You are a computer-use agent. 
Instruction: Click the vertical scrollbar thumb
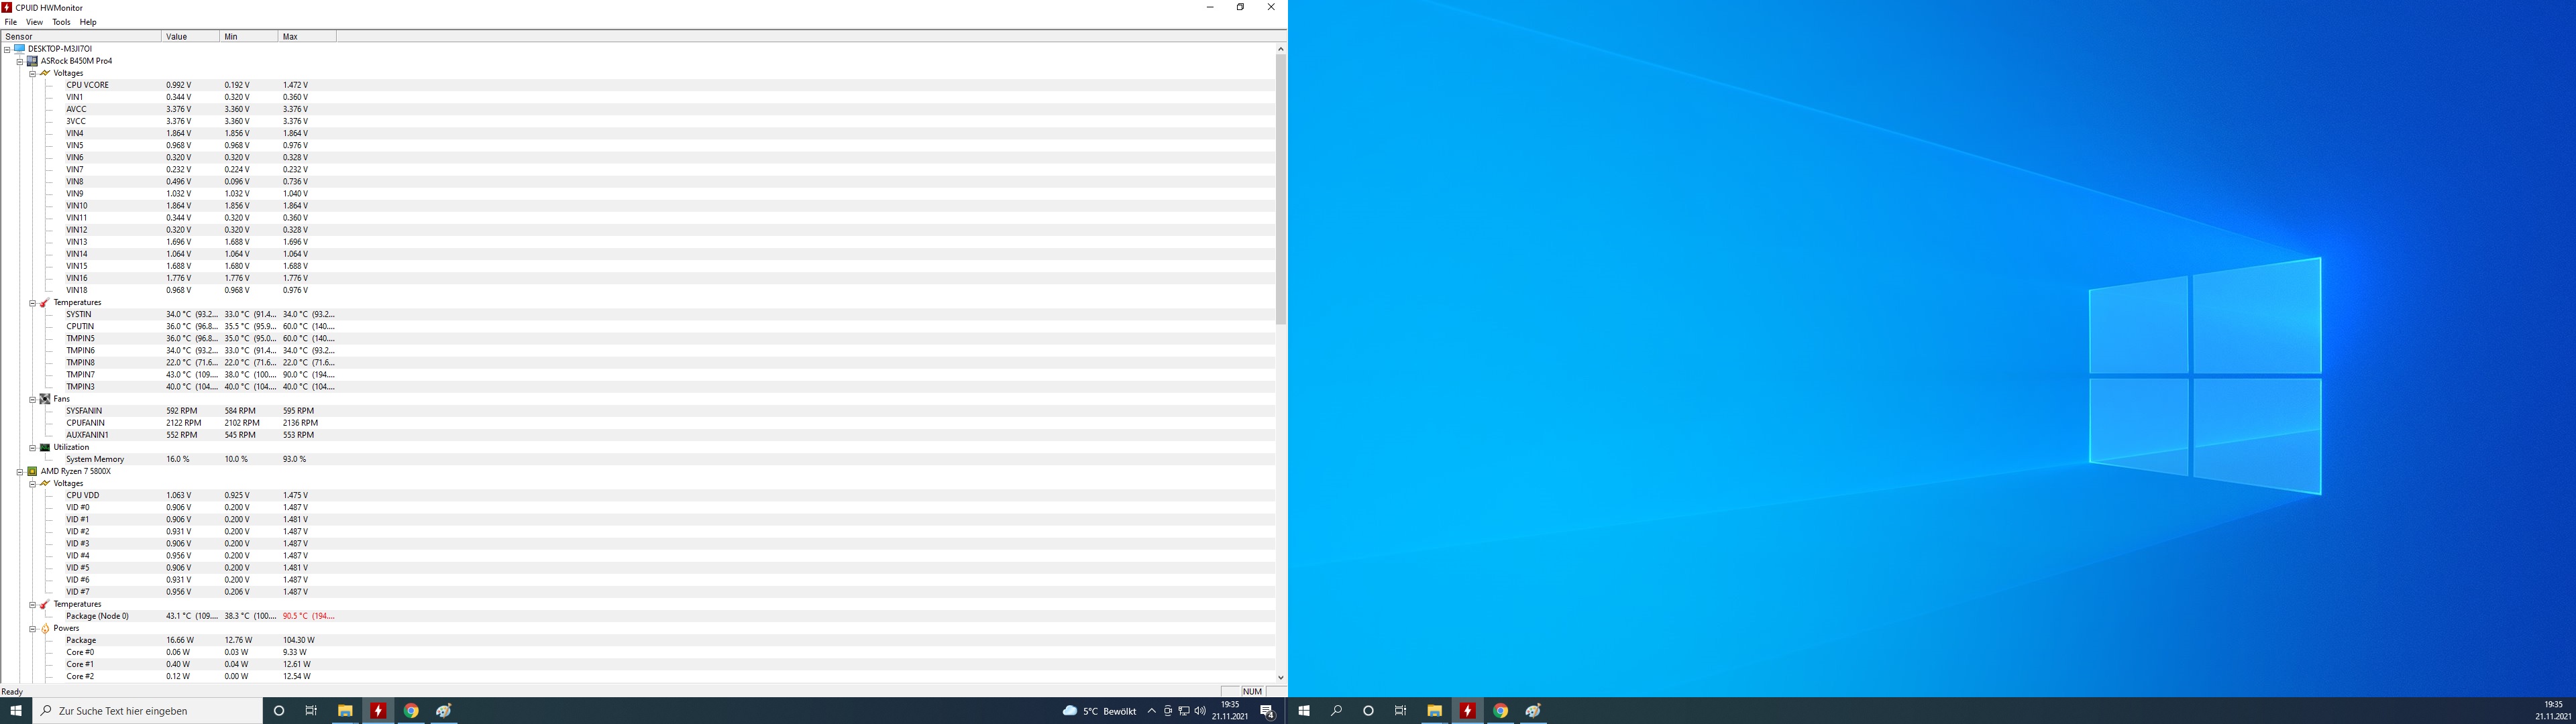(1280, 190)
